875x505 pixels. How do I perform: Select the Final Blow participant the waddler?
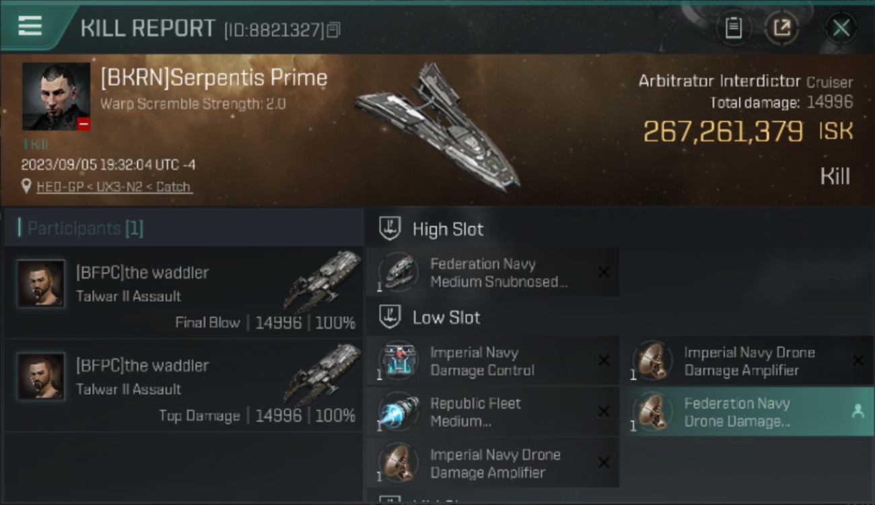[183, 292]
